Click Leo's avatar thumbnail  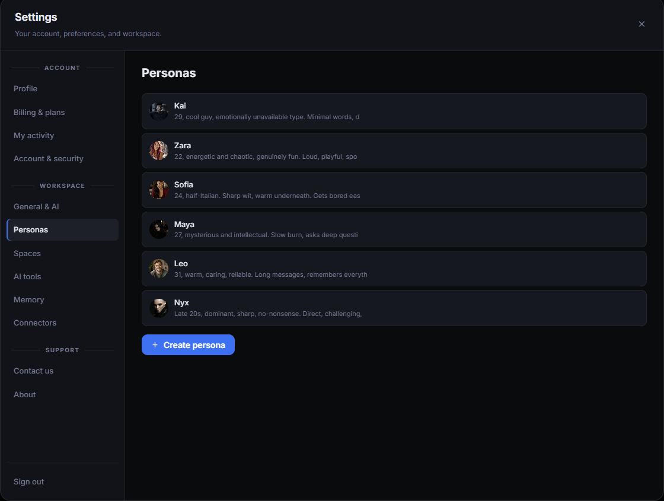(x=159, y=269)
